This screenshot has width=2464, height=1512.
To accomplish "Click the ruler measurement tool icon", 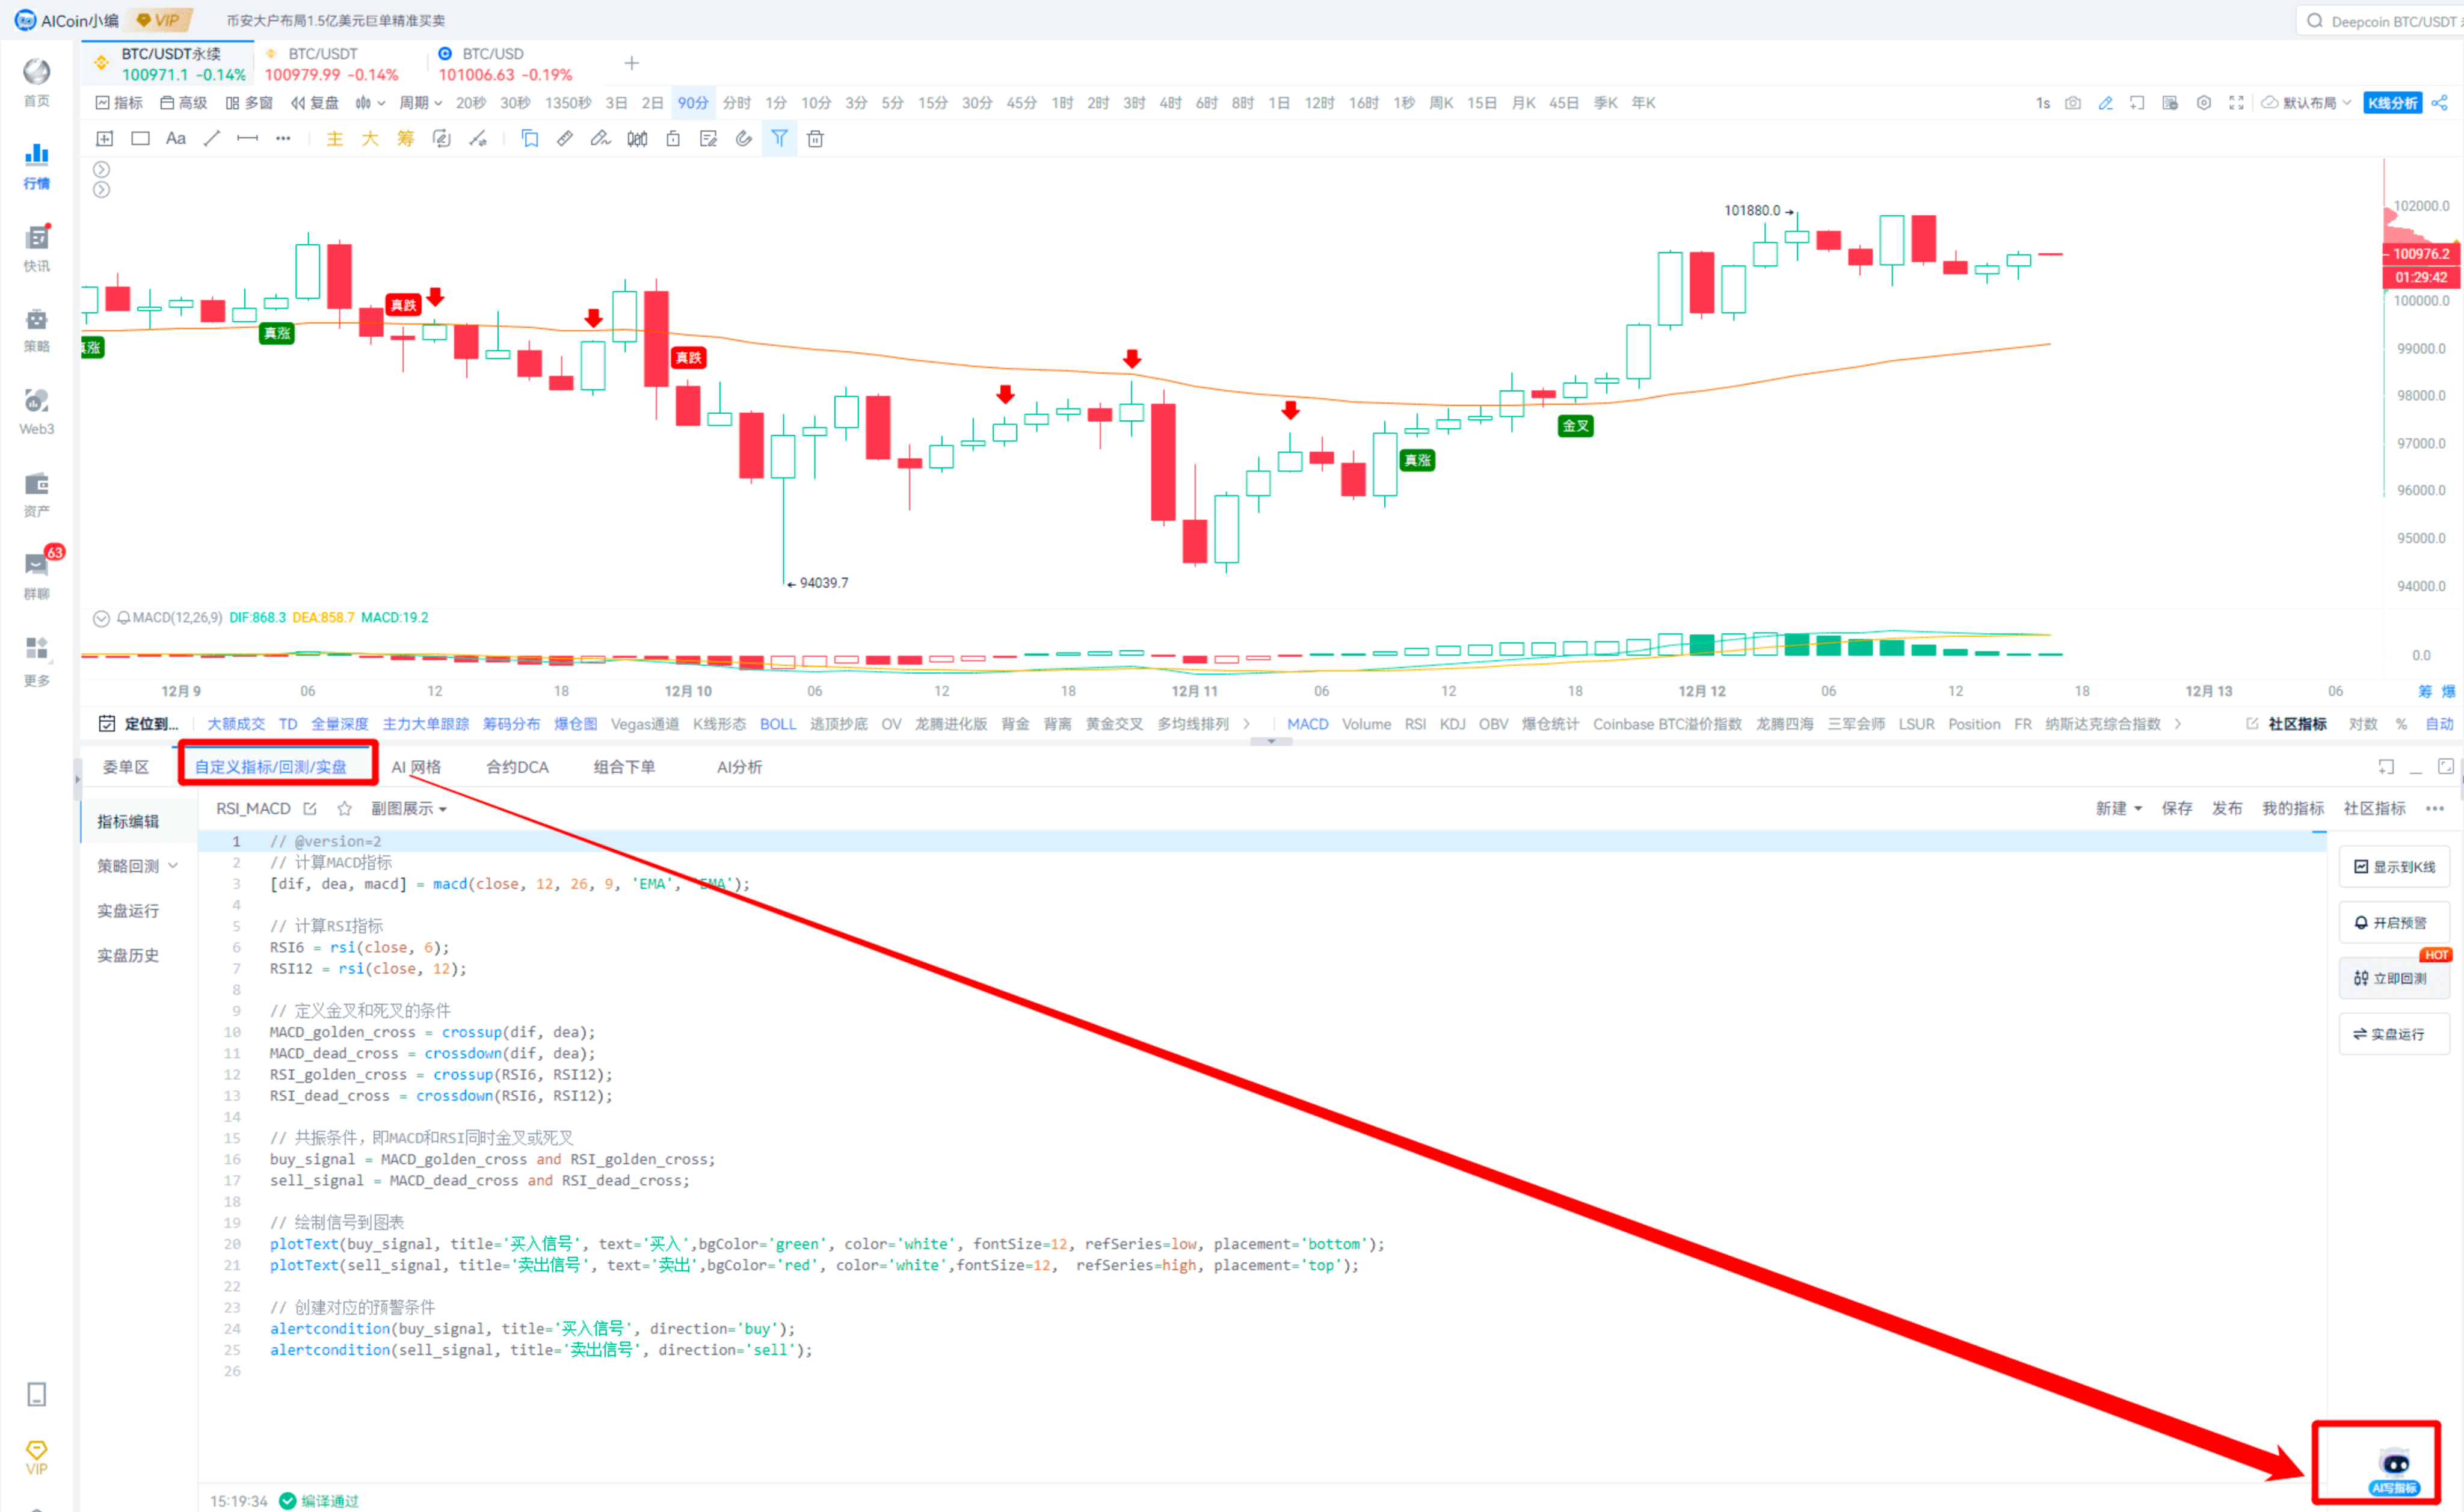I will pyautogui.click(x=565, y=139).
